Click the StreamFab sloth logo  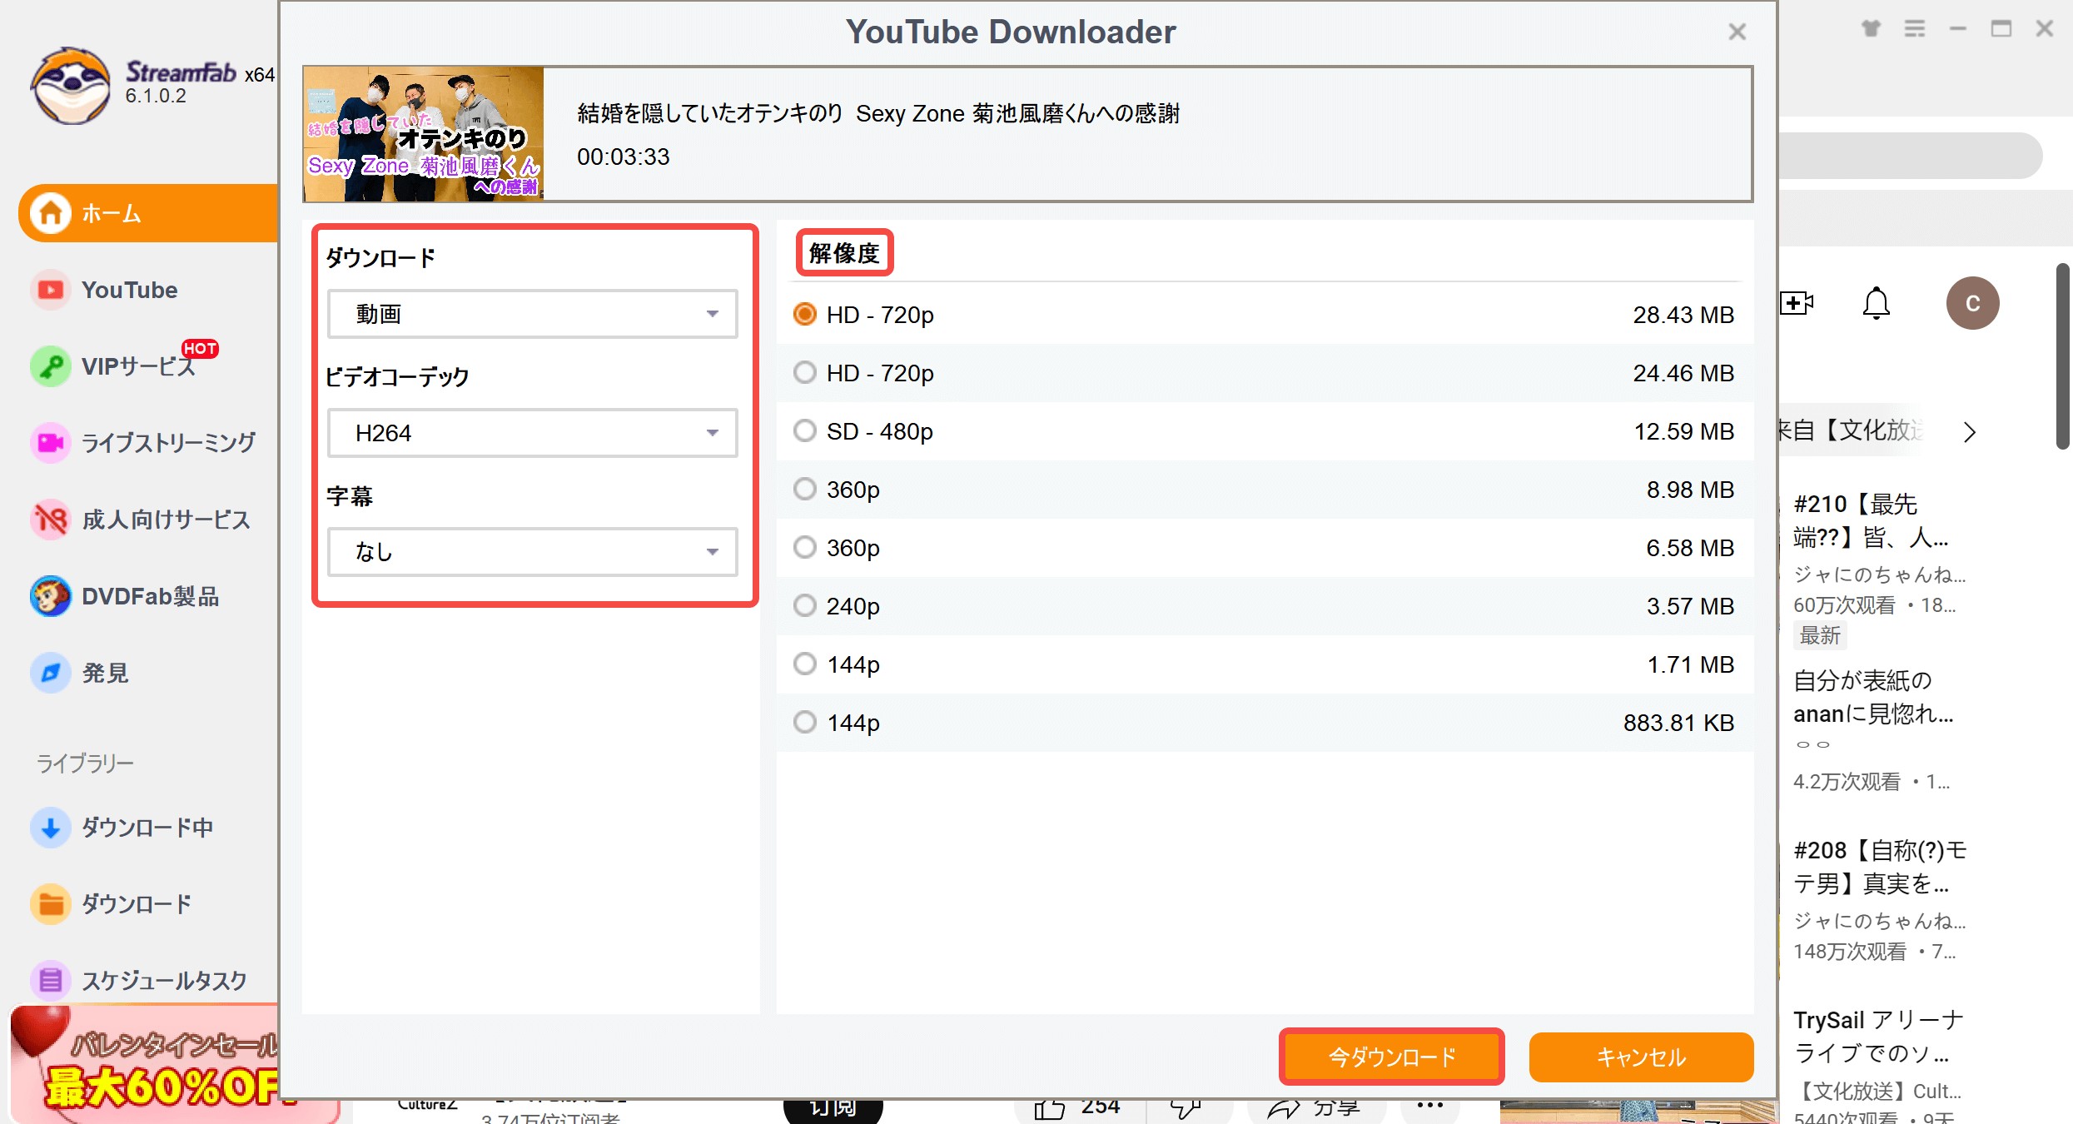tap(71, 86)
